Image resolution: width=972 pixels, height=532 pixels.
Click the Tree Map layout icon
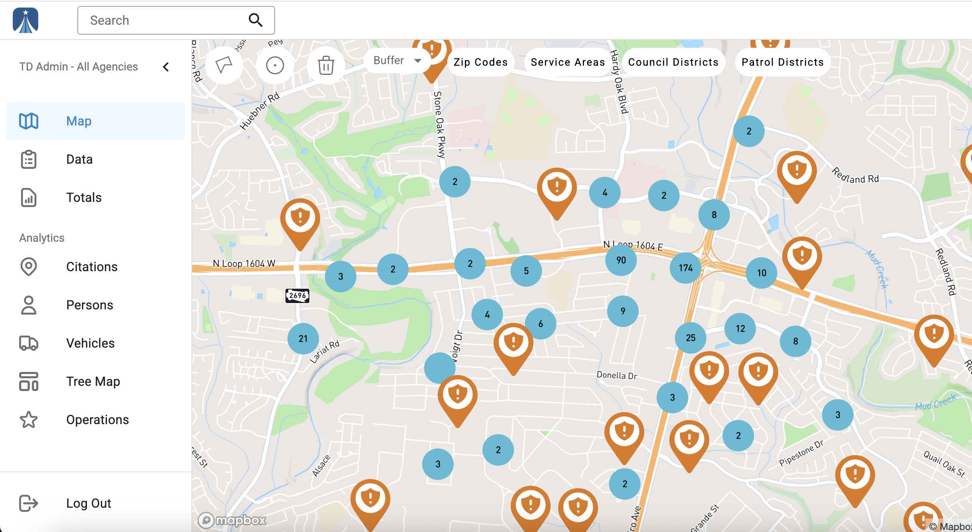pyautogui.click(x=29, y=381)
